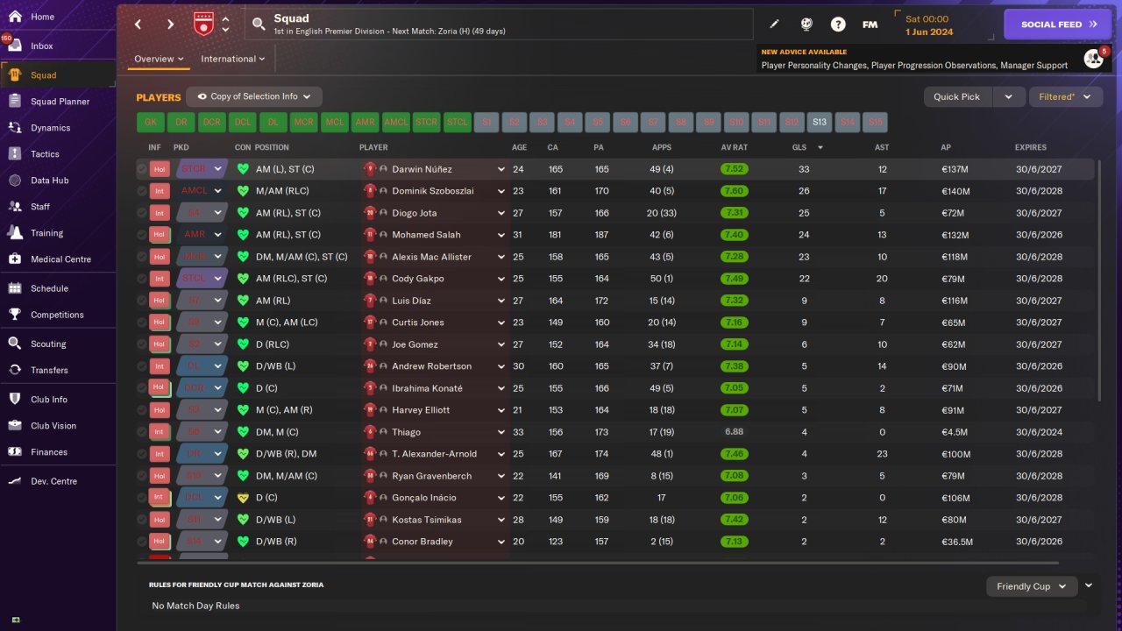
Task: Go back with the left arrow
Action: click(138, 25)
